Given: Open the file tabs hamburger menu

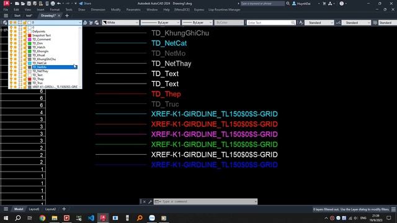Looking at the screenshot, I should tap(6, 15).
